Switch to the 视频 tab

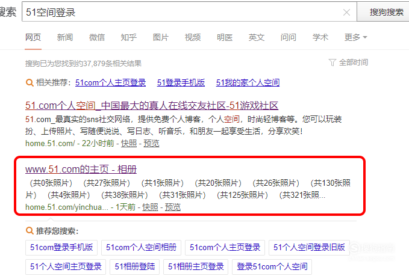coord(193,37)
